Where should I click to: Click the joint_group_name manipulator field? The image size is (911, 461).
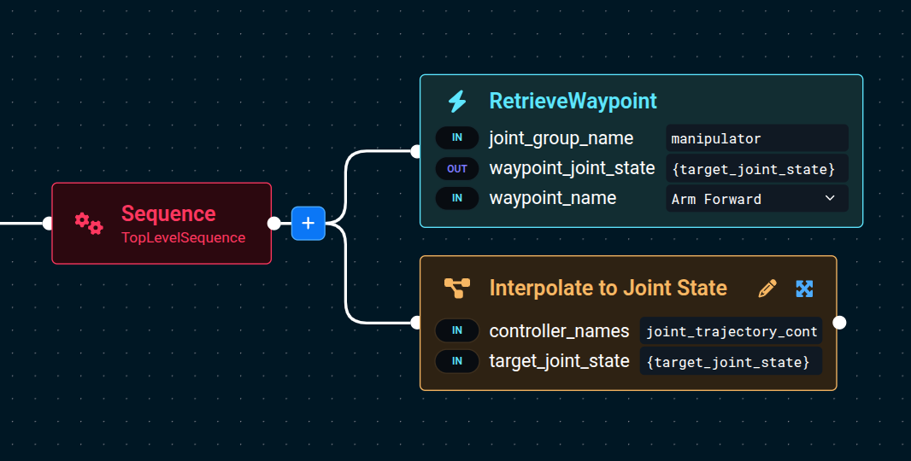pos(757,138)
